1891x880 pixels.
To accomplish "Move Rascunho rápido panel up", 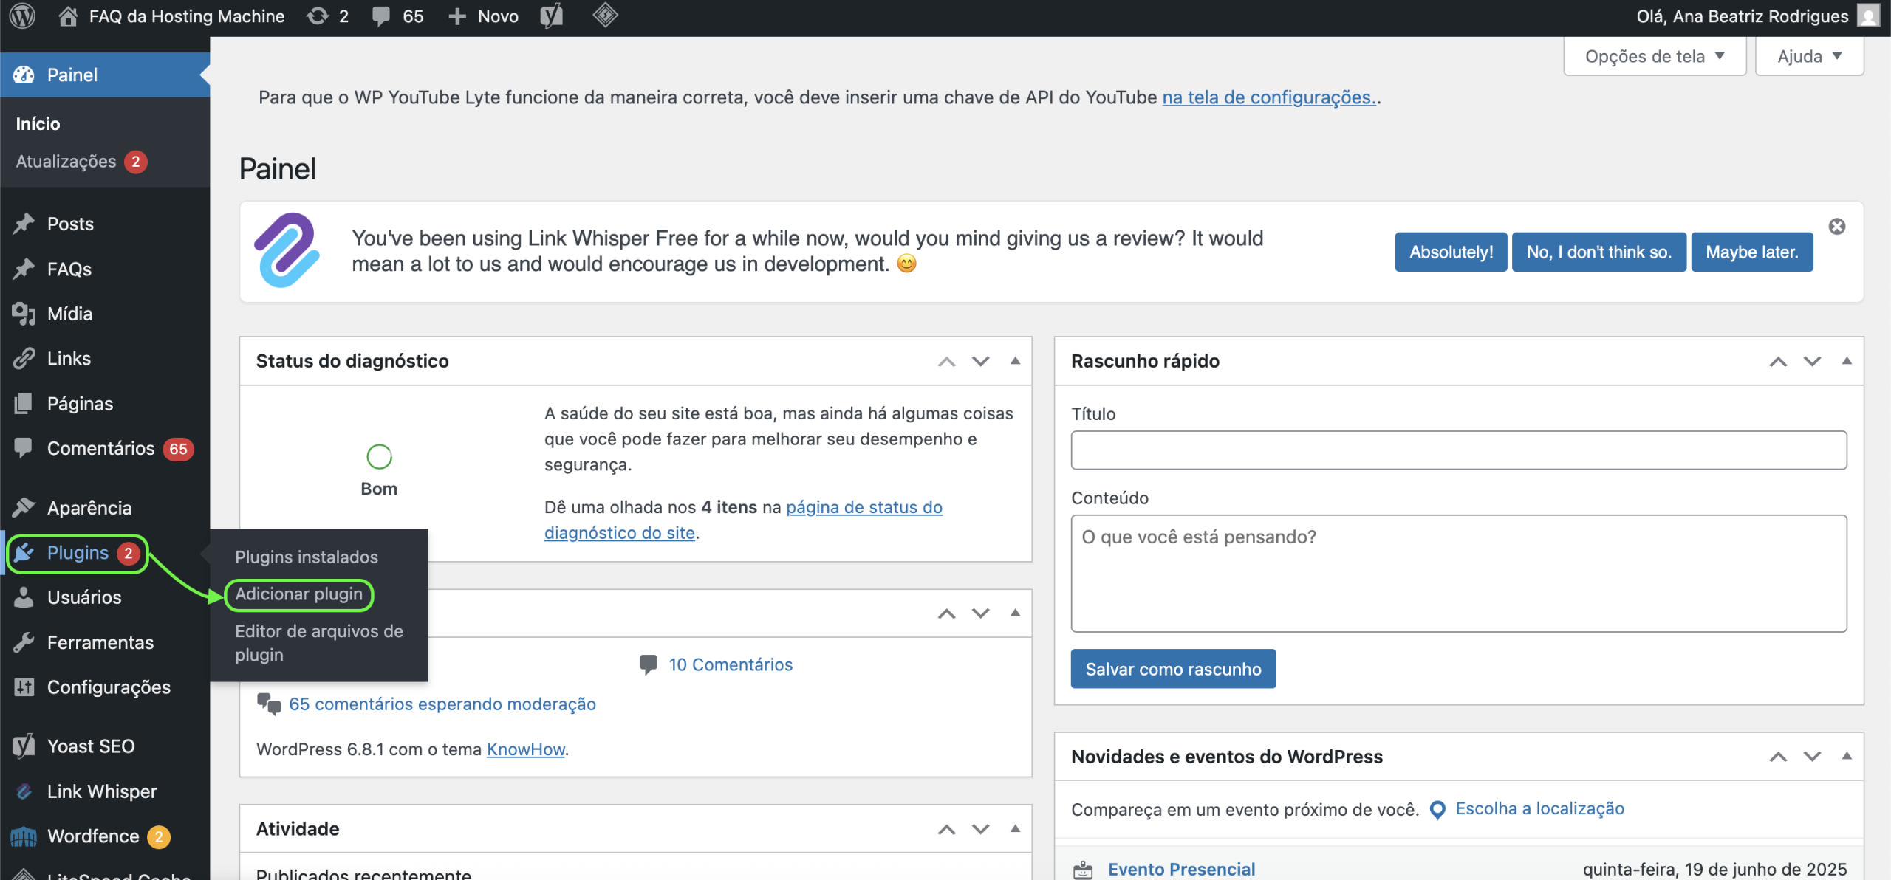I will pos(1778,361).
